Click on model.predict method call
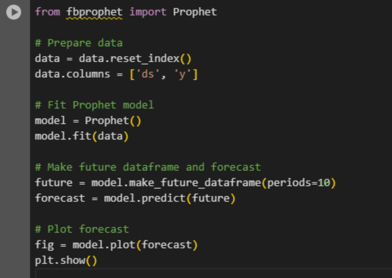Viewport: 392px width, 278px height. click(x=144, y=198)
